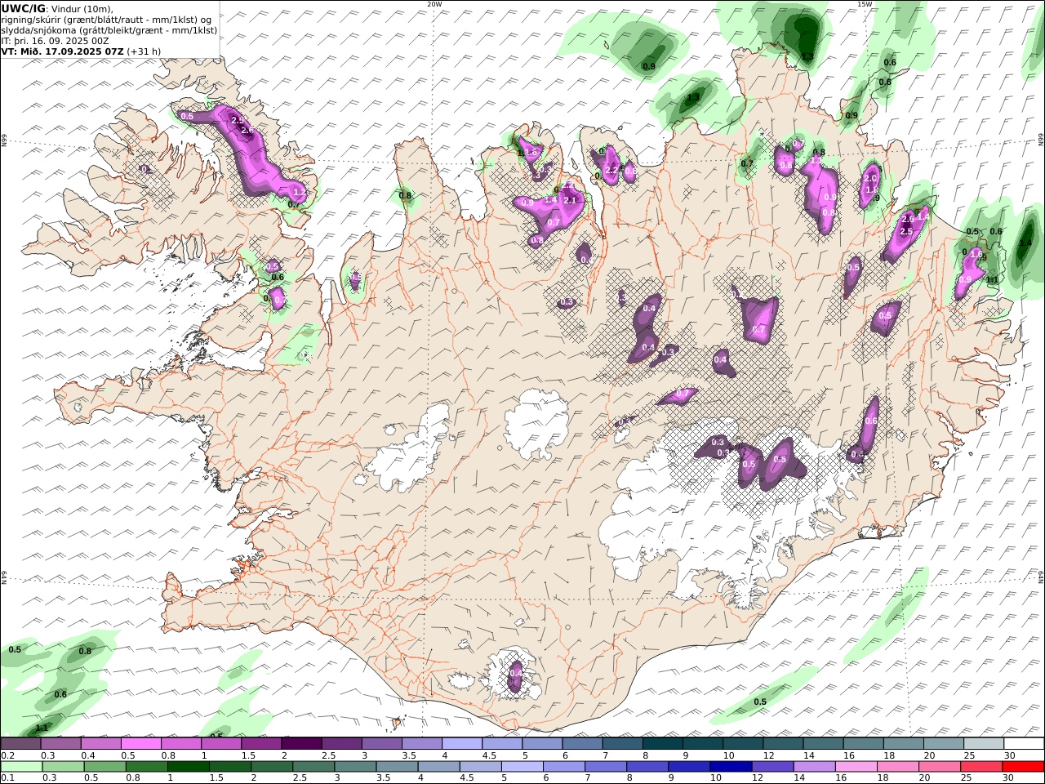Select the darkest purple 2 snow legend swatch
The image size is (1045, 784).
[301, 743]
